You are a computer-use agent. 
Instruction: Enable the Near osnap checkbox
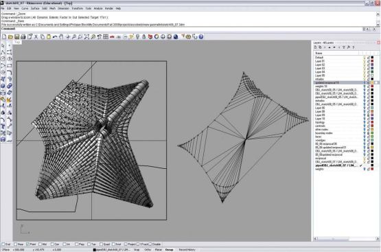click(16, 244)
